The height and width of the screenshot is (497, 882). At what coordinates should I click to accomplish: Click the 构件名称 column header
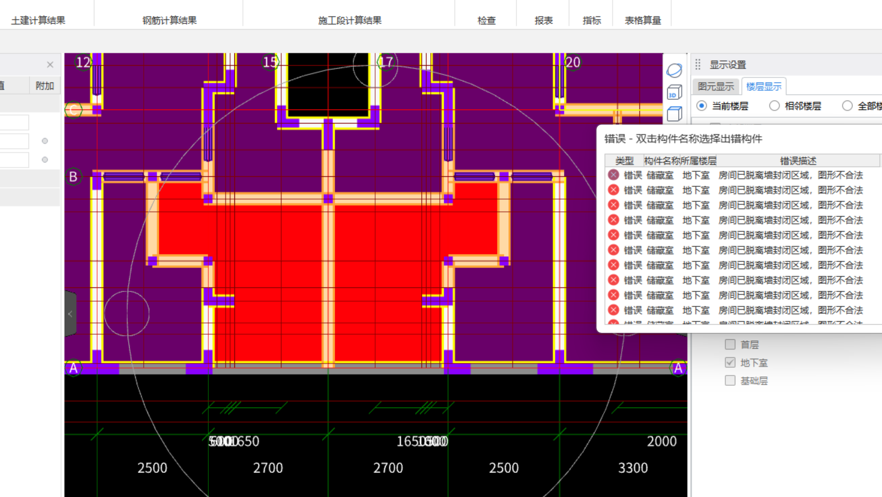pos(662,161)
